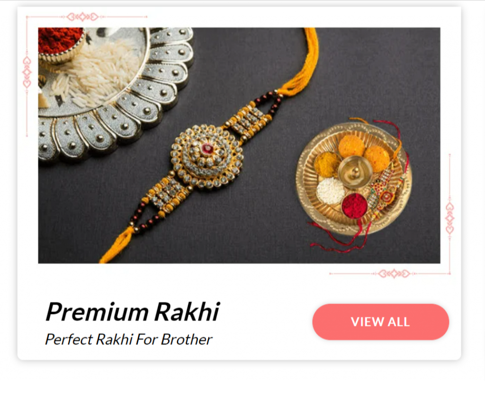Select the white sugar balls on the gold thali
The height and width of the screenshot is (412, 485).
[x=330, y=190]
